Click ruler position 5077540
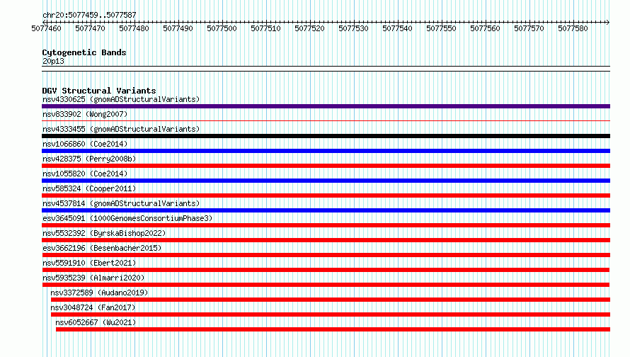630x357 pixels. pyautogui.click(x=397, y=28)
